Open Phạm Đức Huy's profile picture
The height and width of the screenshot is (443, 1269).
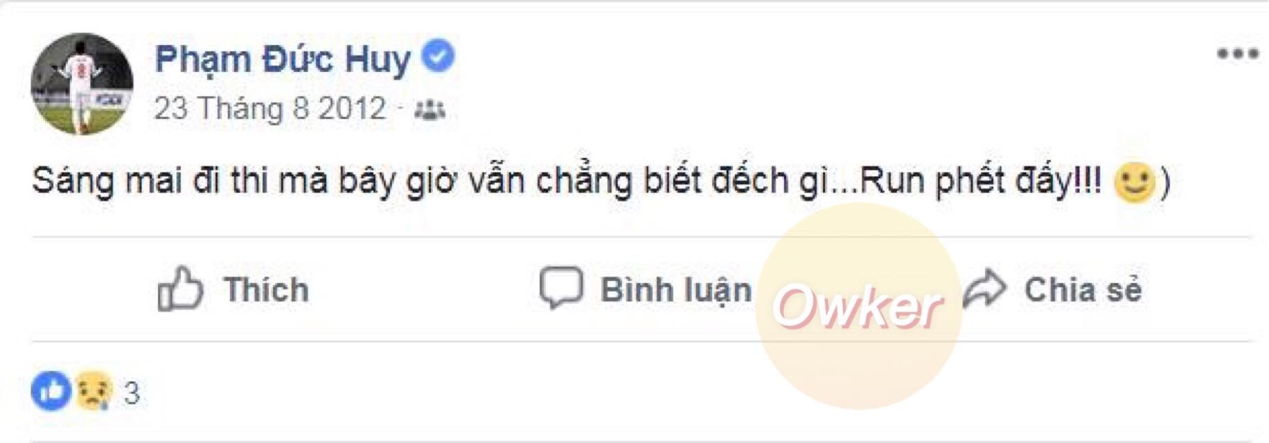click(x=82, y=84)
